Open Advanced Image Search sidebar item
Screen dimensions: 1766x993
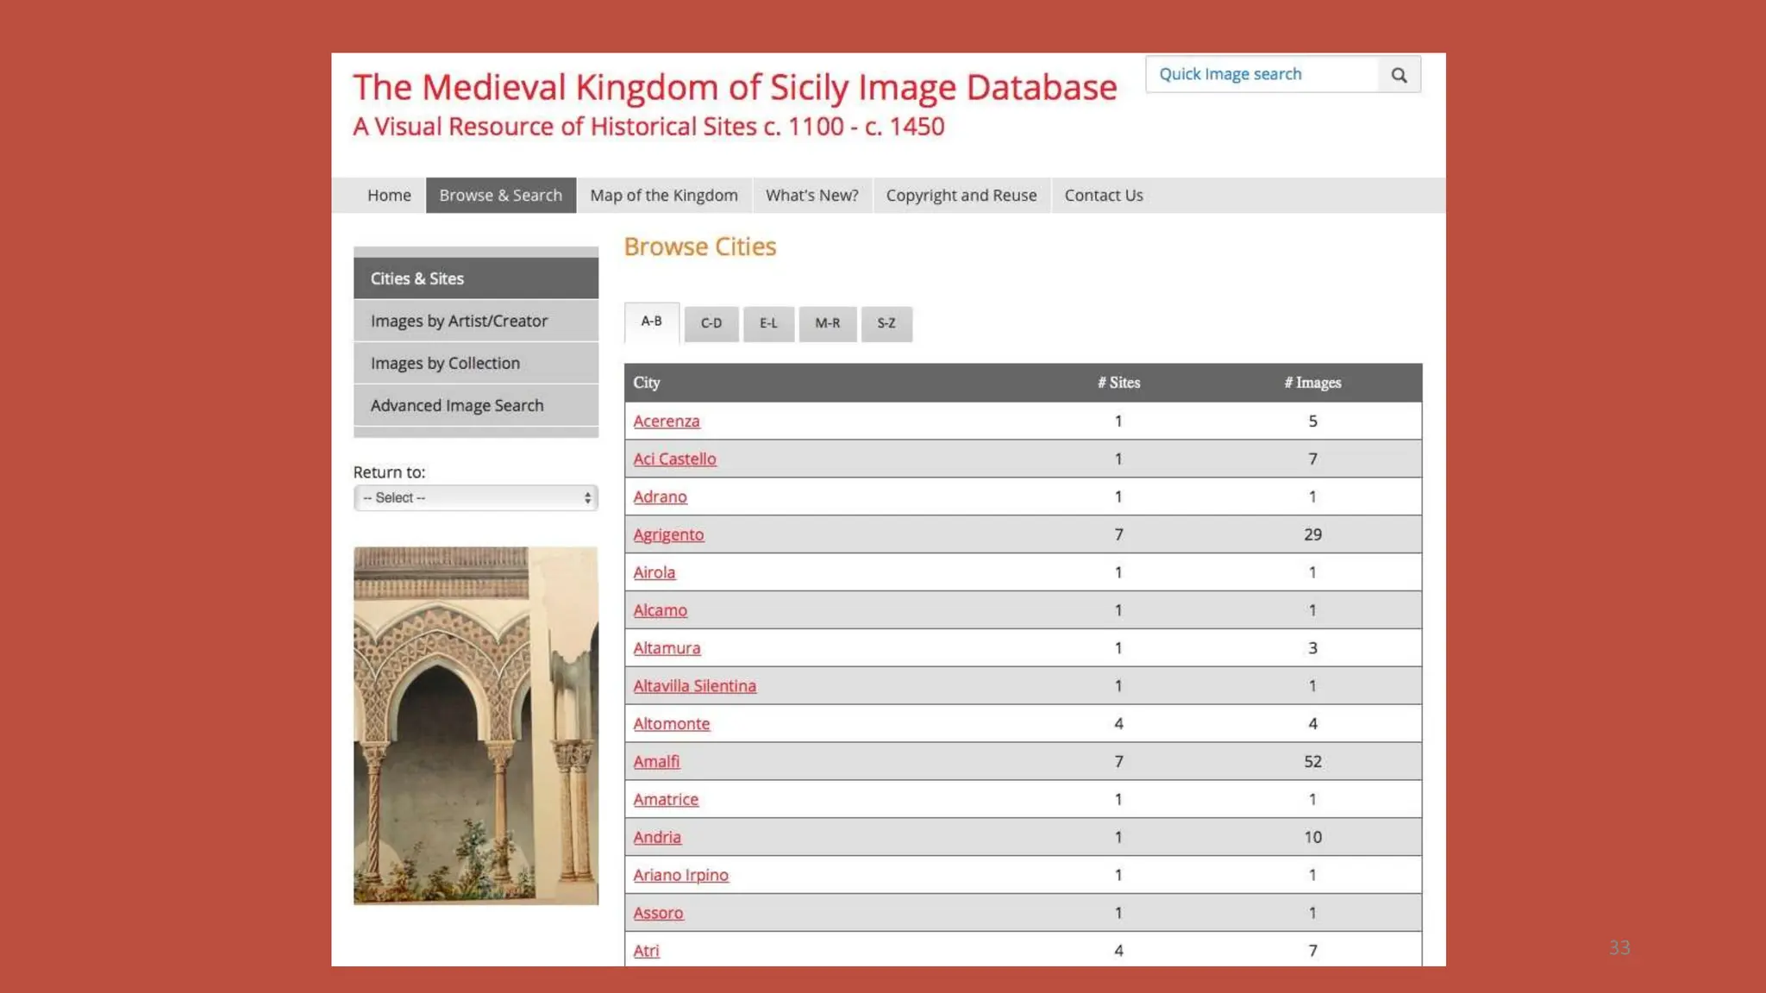pos(457,406)
